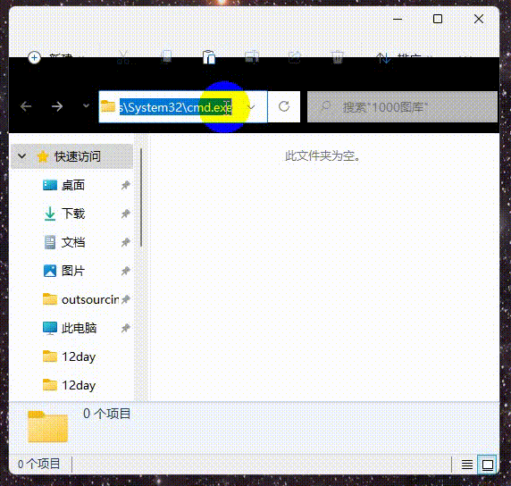Click the New (新建) plus icon
Viewport: 511px width, 486px height.
(x=34, y=58)
